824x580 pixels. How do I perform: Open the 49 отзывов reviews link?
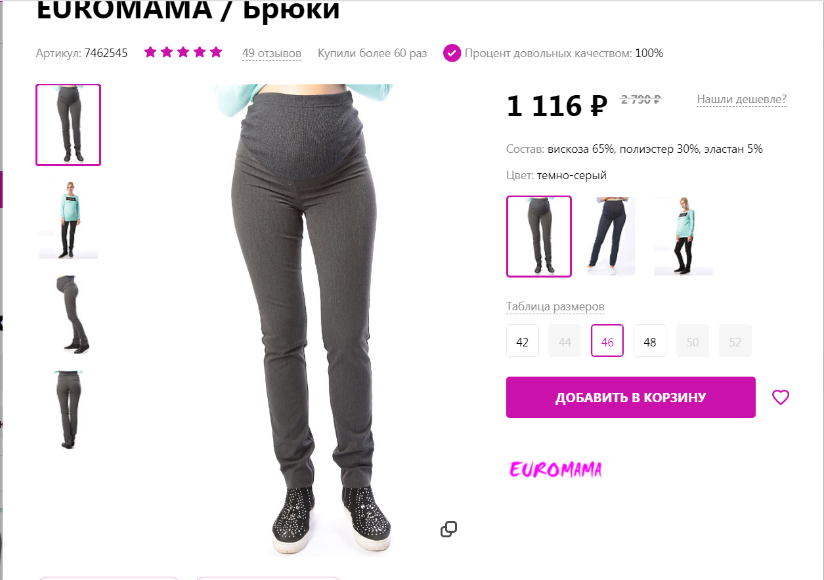272,53
